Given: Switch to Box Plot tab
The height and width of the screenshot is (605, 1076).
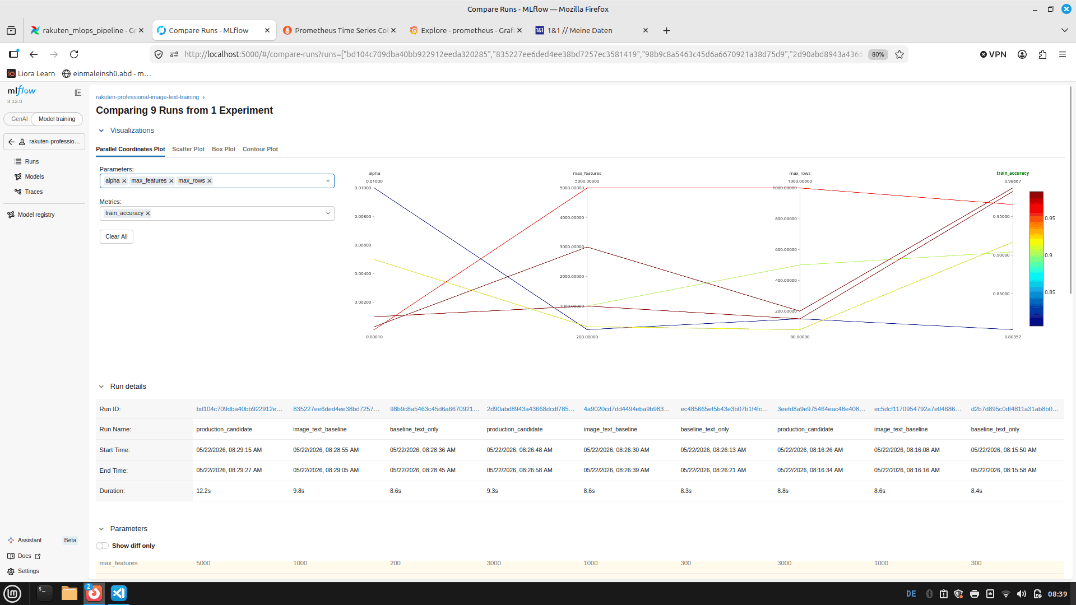Looking at the screenshot, I should click(224, 149).
